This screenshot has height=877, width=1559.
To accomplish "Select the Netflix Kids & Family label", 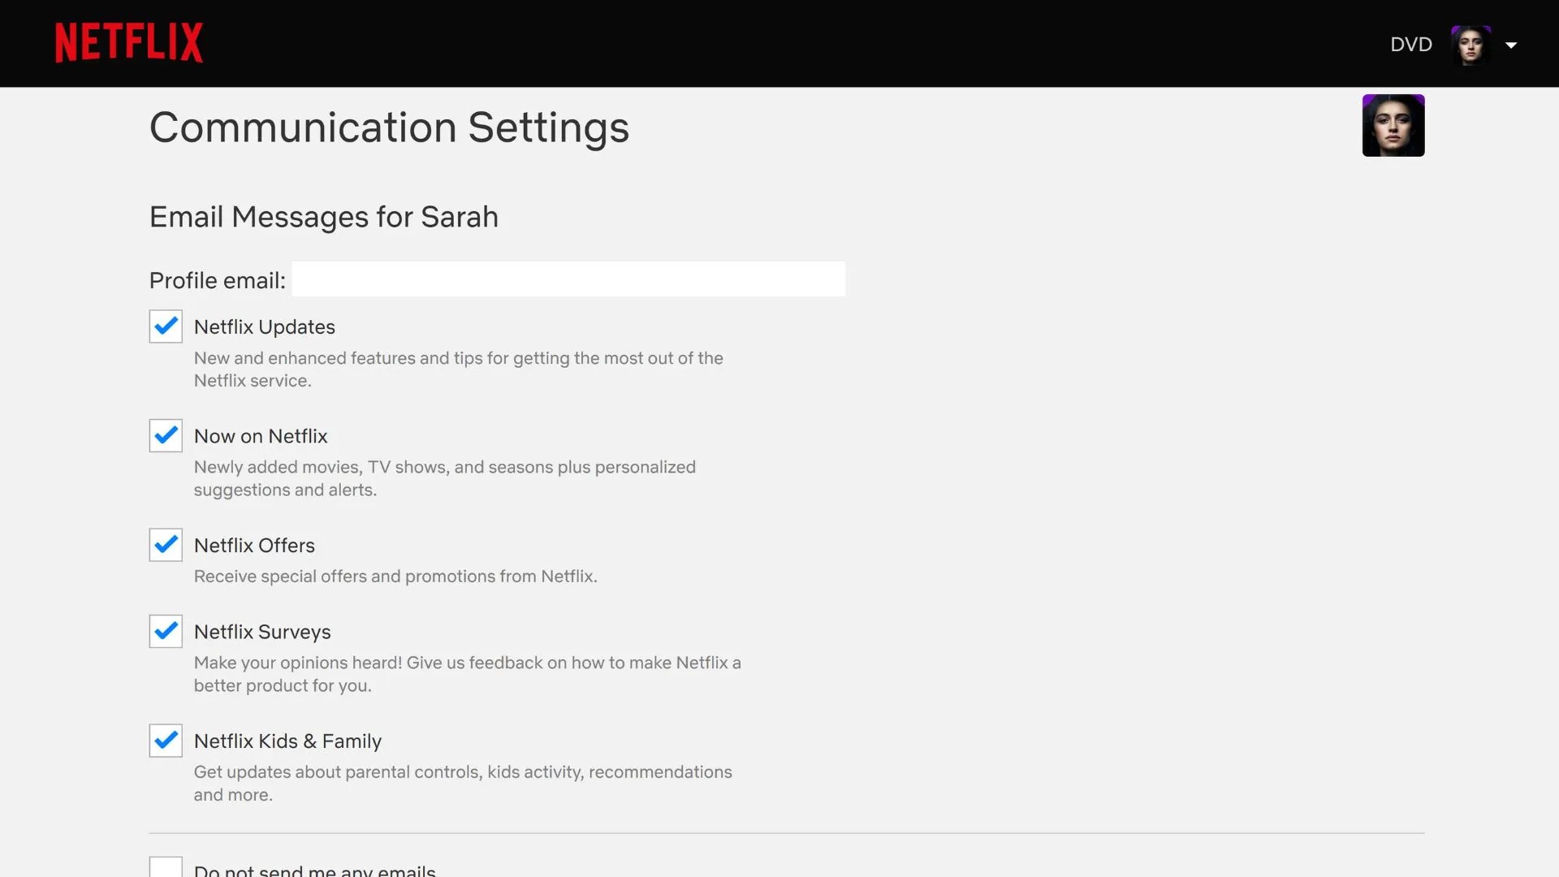I will pyautogui.click(x=287, y=741).
